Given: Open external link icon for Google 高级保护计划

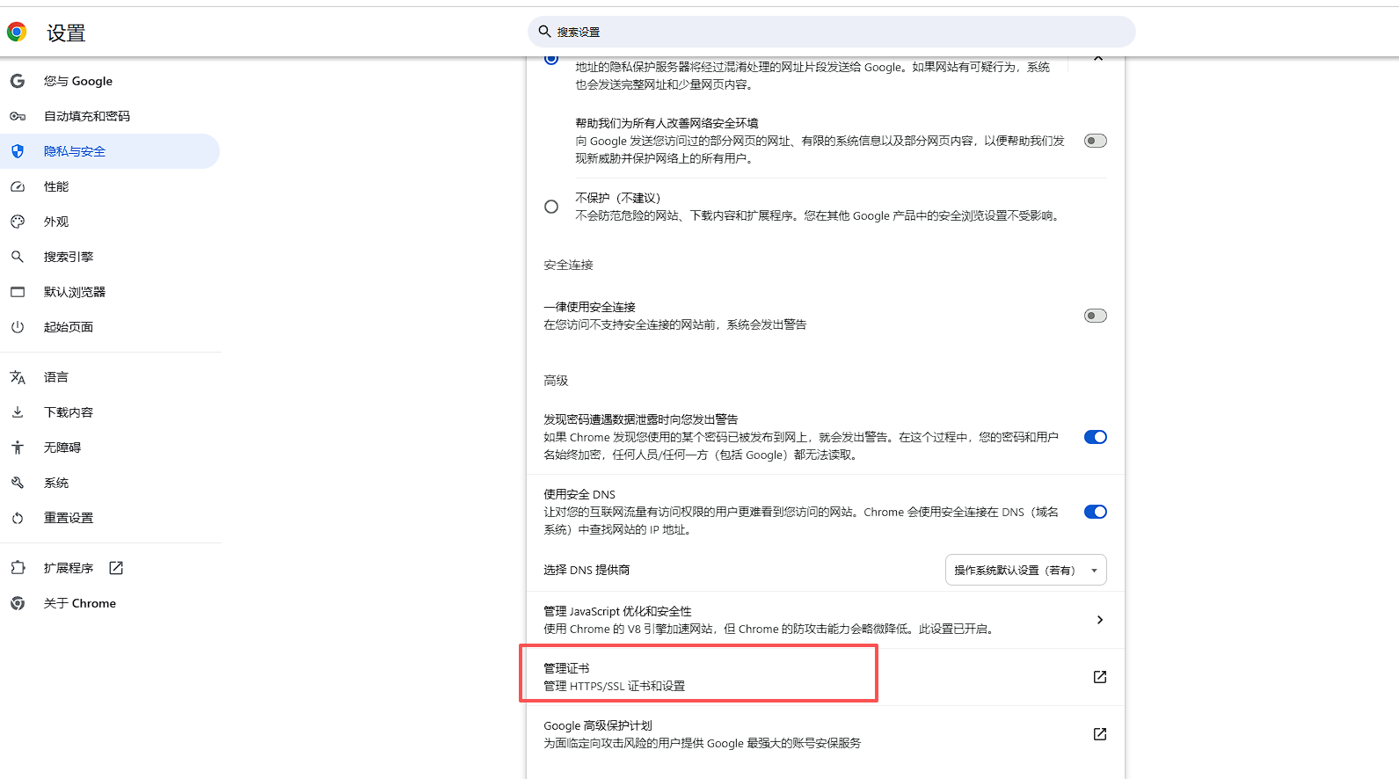Looking at the screenshot, I should (x=1100, y=734).
